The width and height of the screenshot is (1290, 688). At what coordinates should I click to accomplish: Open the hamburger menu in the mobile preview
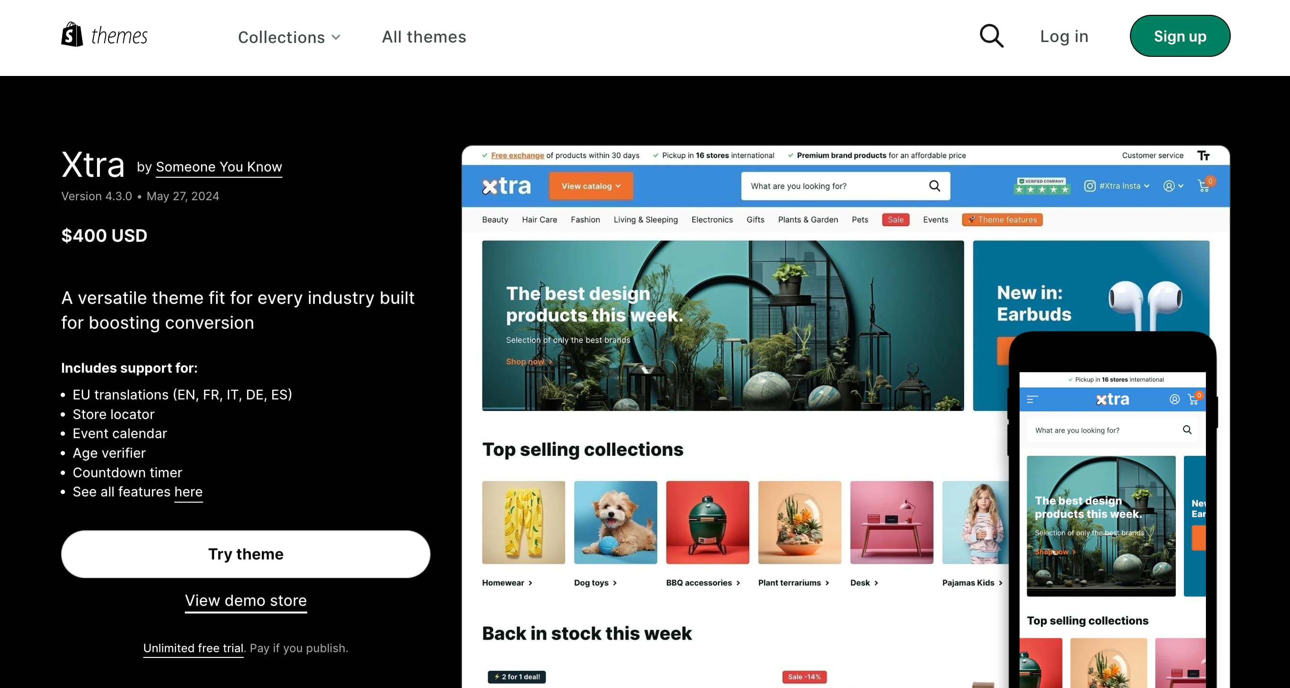click(x=1032, y=399)
